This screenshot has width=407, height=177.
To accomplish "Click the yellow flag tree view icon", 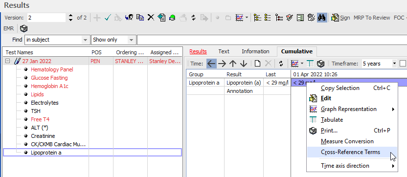I will [x=257, y=18].
